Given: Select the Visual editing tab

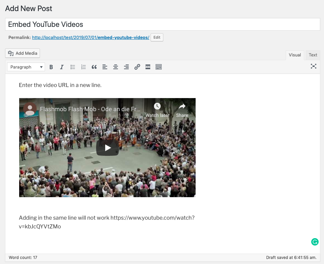Looking at the screenshot, I should [294, 55].
